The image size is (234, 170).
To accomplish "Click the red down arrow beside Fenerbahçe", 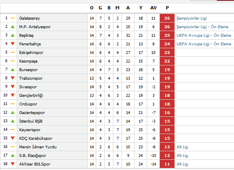I will click(13, 44).
